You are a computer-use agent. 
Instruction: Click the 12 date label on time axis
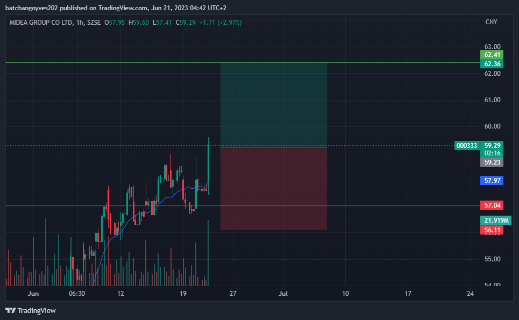120,294
